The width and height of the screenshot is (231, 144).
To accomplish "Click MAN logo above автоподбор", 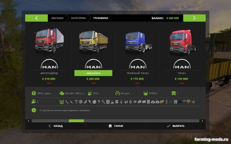I will click(49, 64).
